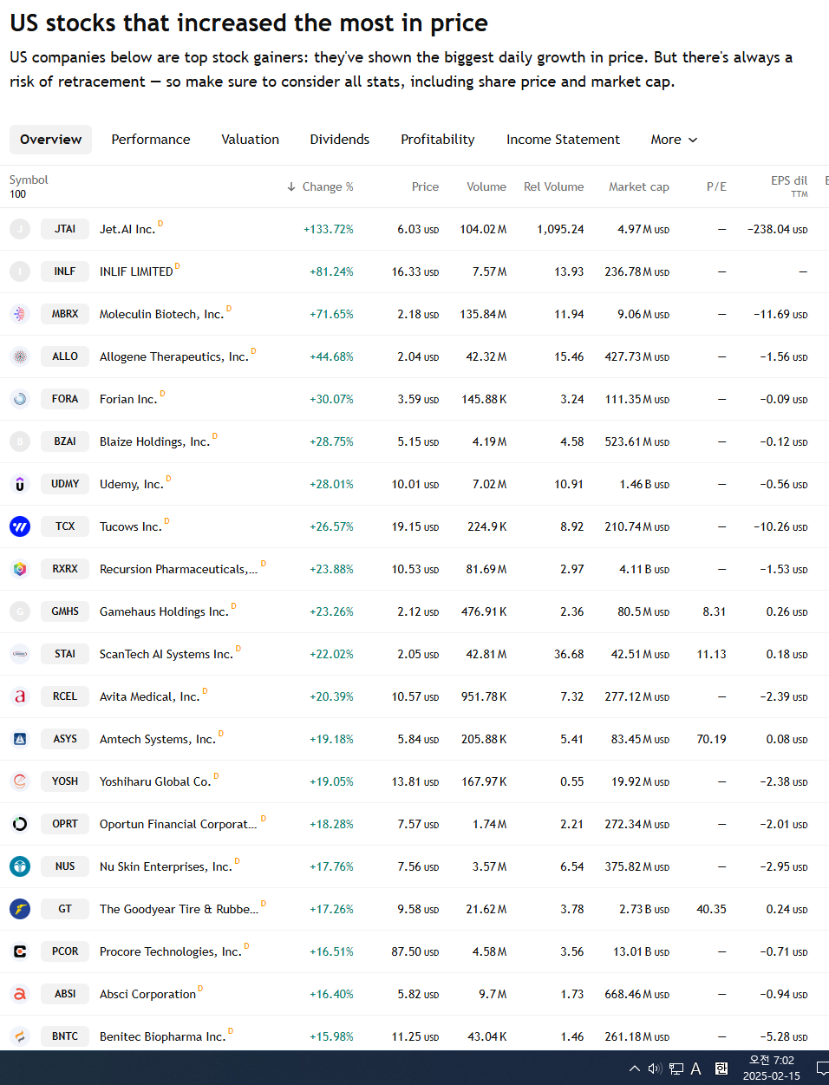Open the Jet.AI Inc. company link

coord(127,229)
